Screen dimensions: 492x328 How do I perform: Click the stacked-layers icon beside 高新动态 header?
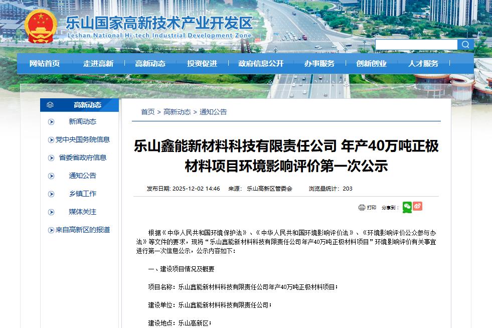click(49, 105)
